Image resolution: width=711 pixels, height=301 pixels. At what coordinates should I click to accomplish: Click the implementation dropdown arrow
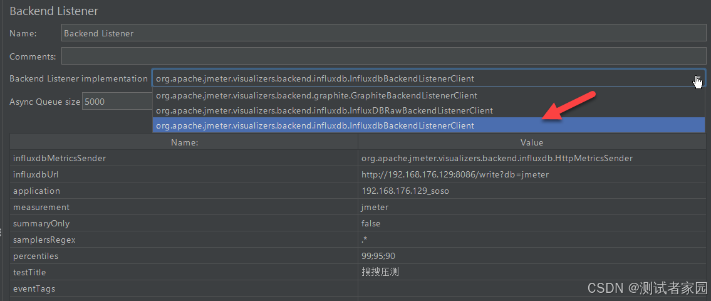pyautogui.click(x=698, y=78)
